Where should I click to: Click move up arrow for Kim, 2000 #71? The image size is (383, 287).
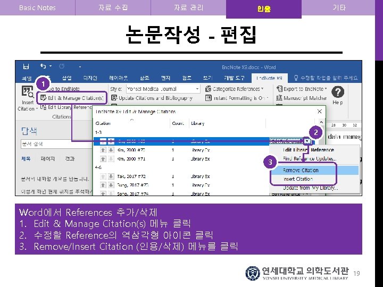tap(103, 159)
